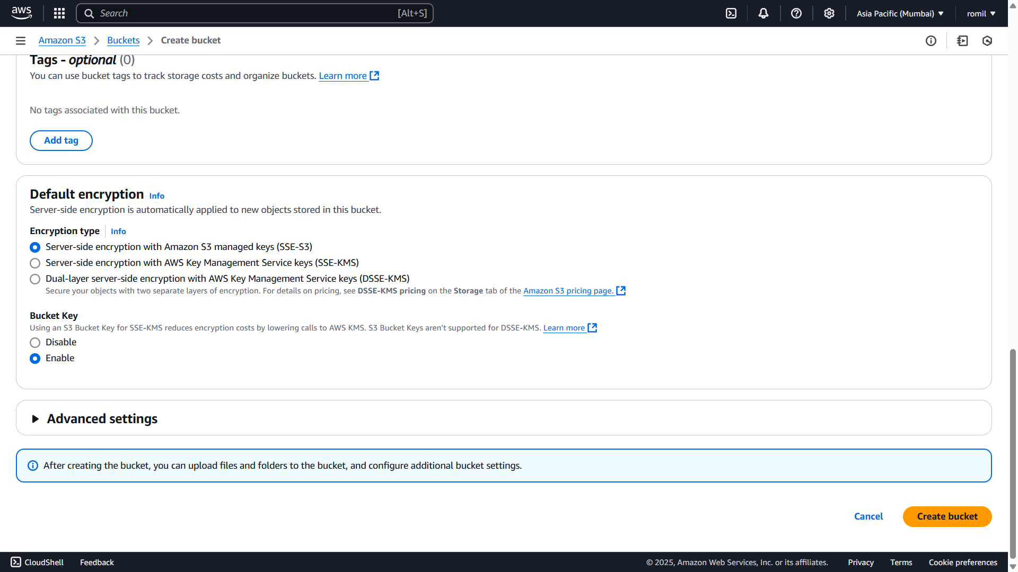
Task: Click the vertical scrollbar thumb
Action: (x=1013, y=454)
